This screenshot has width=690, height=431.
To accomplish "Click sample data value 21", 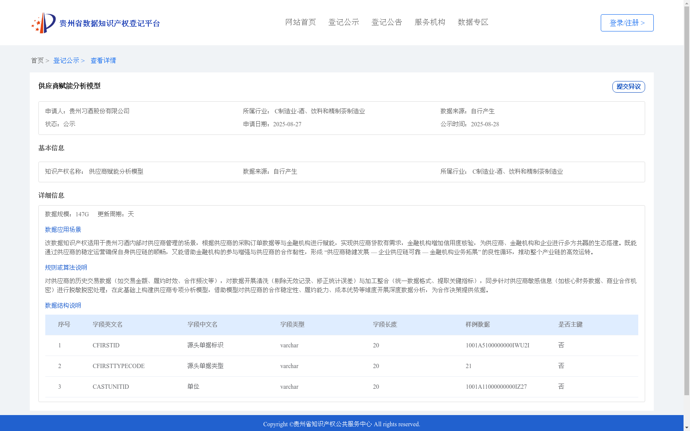I will 469,366.
